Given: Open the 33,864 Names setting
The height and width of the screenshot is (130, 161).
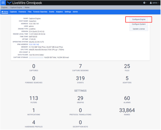Looking at the screenshot, I should pos(127,112).
